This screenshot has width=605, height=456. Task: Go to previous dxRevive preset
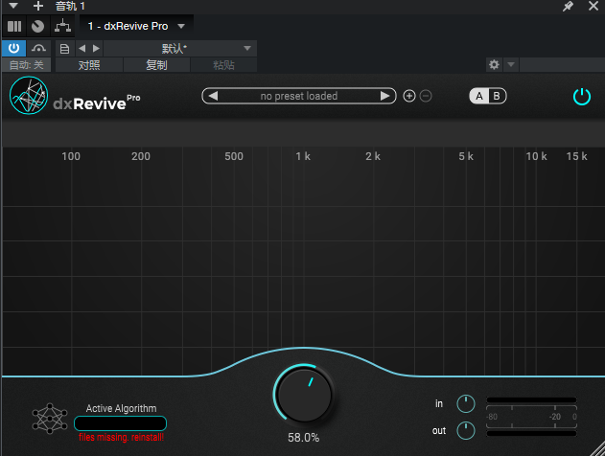coord(213,96)
